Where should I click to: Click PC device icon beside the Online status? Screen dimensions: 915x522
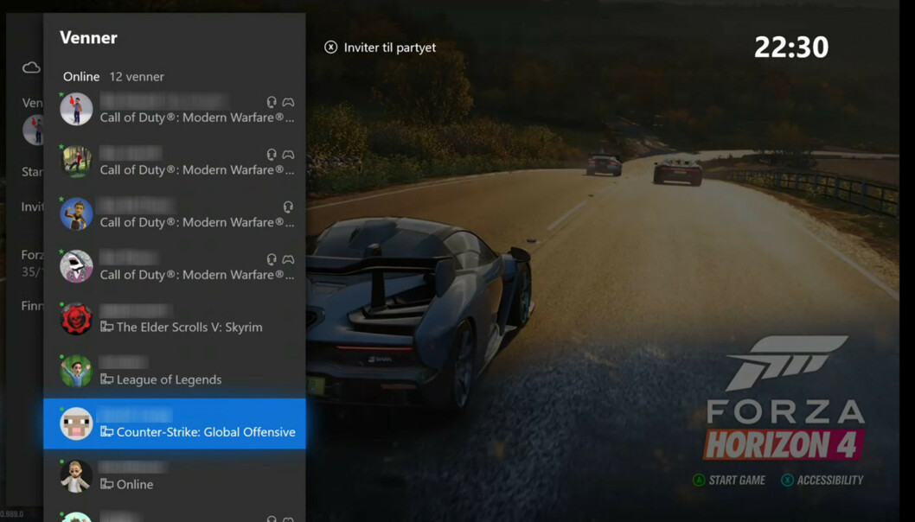[106, 484]
